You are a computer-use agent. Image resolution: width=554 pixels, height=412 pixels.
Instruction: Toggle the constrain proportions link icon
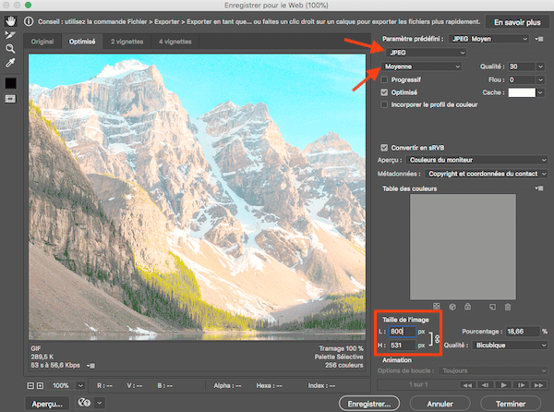coord(436,338)
